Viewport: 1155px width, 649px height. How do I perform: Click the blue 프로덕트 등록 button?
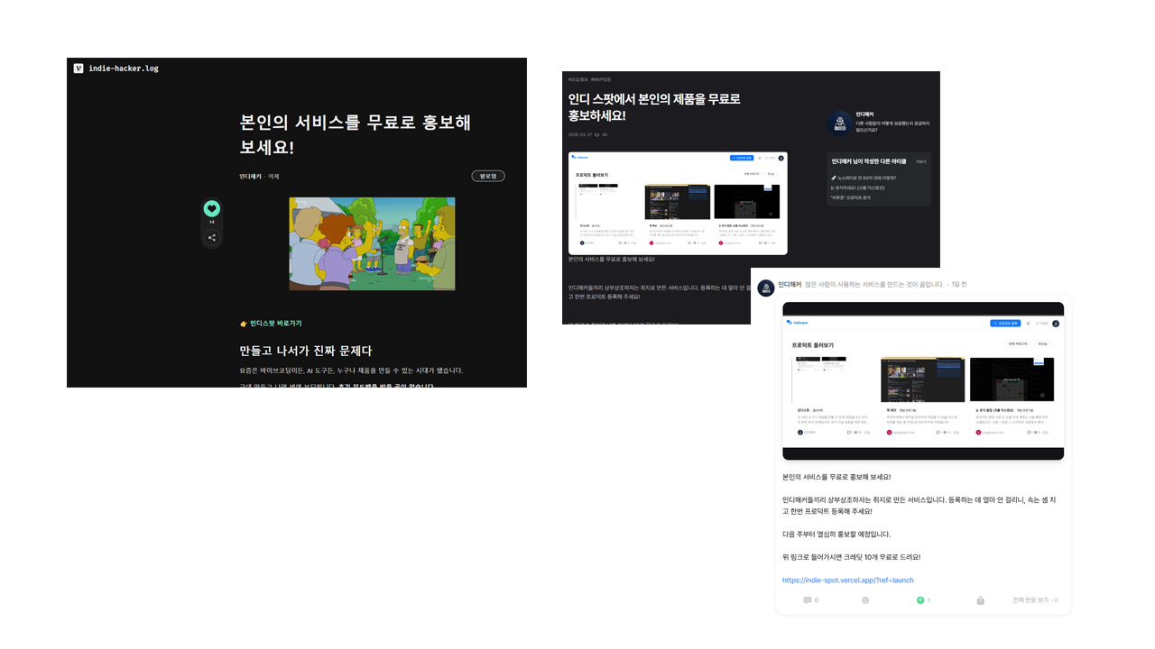tap(1005, 324)
